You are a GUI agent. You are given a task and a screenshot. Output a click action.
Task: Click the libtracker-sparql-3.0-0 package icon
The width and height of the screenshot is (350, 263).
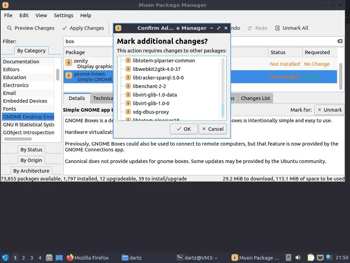click(128, 77)
